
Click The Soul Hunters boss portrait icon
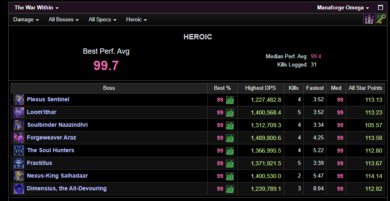click(x=19, y=150)
